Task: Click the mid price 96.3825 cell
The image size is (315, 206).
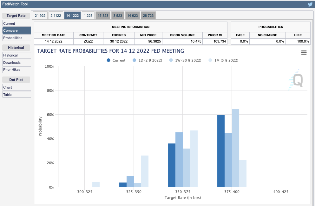Action: click(148, 41)
